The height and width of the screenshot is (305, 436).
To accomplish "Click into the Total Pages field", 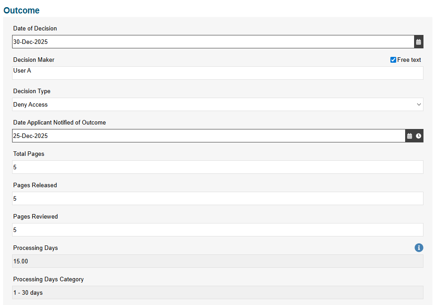I will tap(218, 167).
